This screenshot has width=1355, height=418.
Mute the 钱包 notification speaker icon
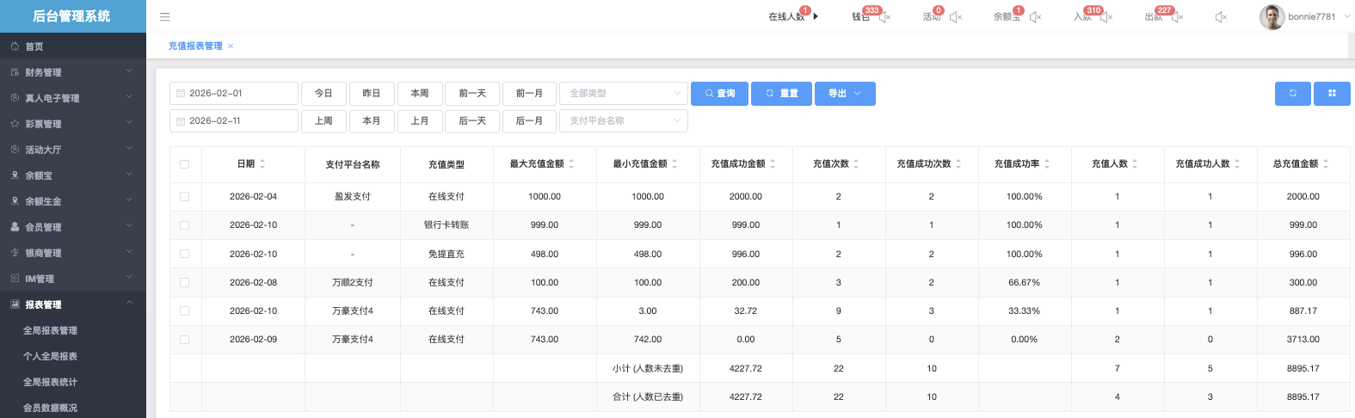click(884, 17)
